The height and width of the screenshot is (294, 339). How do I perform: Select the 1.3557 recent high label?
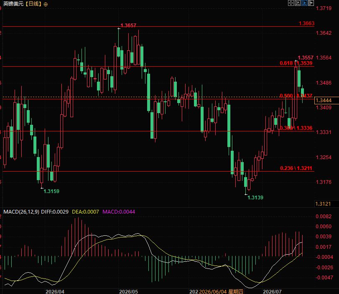(306, 58)
